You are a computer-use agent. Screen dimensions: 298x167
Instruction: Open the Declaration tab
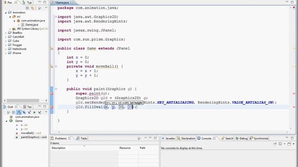pos(186,138)
